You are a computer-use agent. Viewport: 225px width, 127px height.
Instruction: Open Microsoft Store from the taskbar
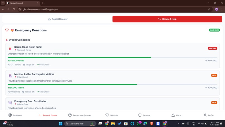(126, 124)
